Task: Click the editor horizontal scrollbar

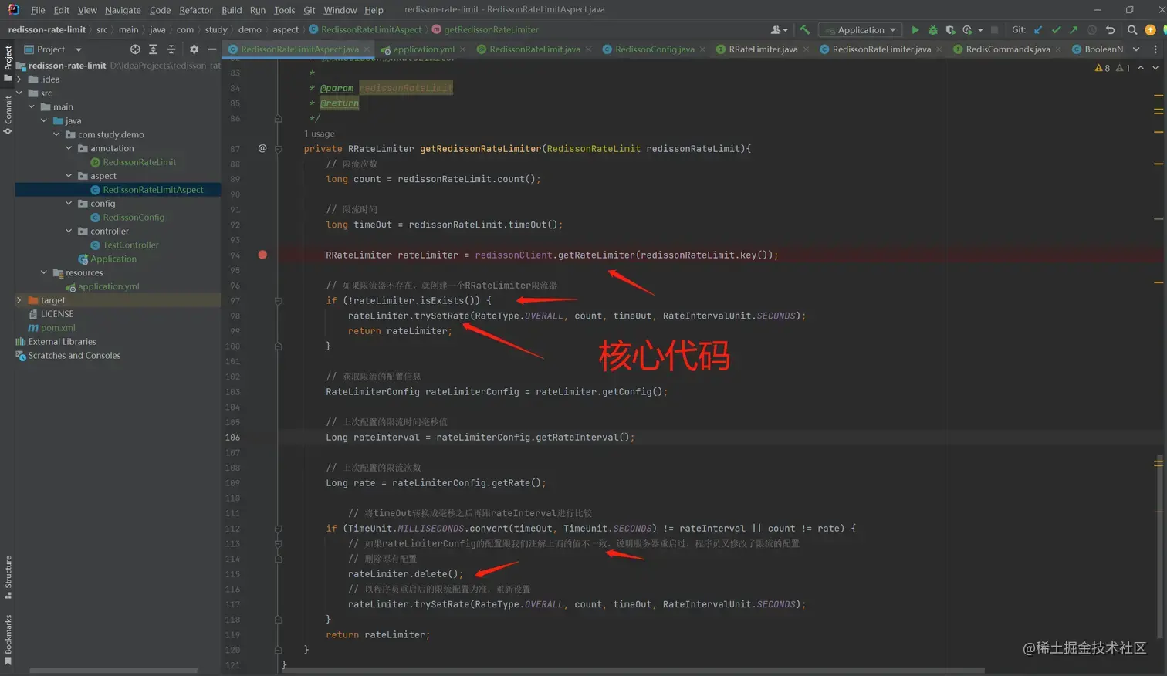Action: 633,671
